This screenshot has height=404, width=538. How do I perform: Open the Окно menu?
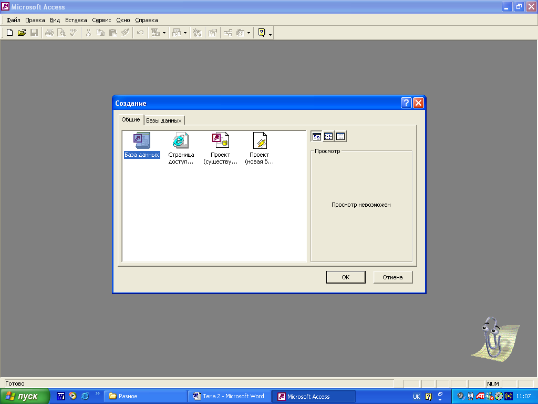(x=123, y=20)
